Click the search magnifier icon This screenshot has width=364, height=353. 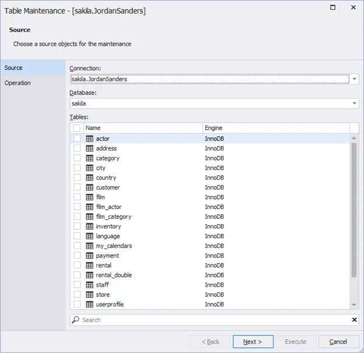point(75,320)
